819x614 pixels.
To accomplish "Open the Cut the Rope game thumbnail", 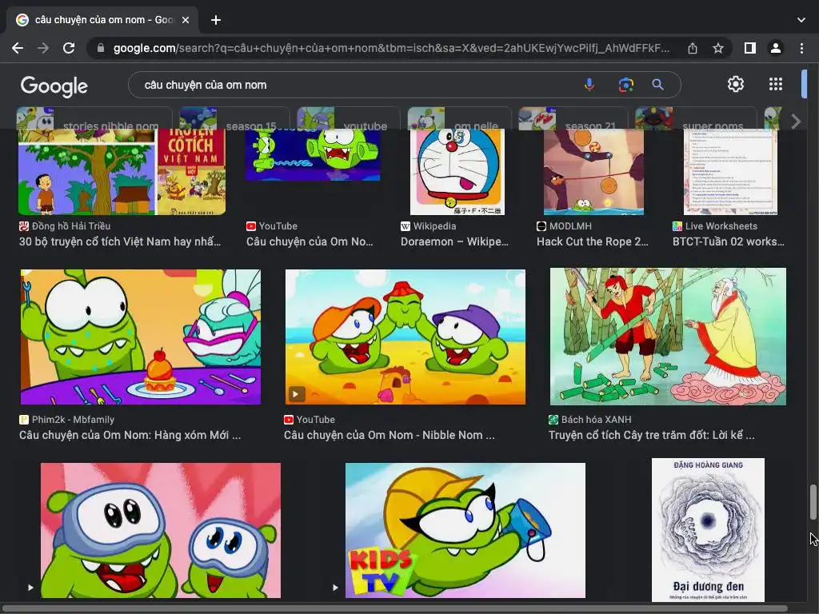I will [x=593, y=172].
